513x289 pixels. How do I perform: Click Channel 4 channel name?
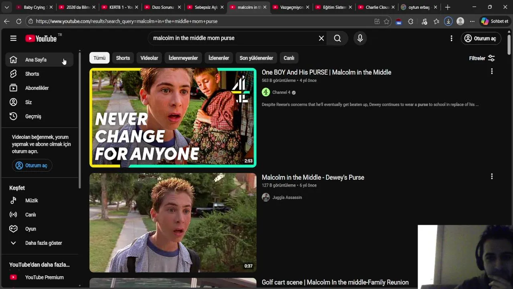[281, 92]
